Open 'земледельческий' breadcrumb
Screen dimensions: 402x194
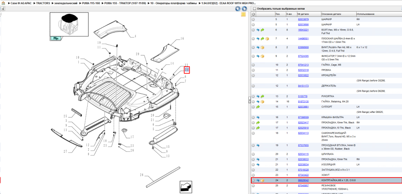click(66, 3)
